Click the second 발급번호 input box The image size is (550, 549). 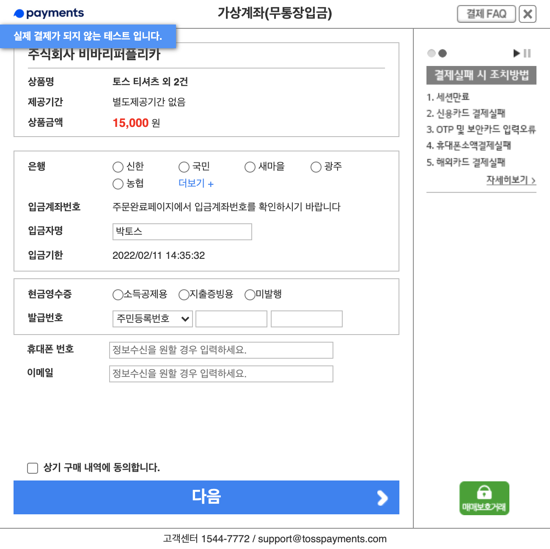[x=307, y=319]
